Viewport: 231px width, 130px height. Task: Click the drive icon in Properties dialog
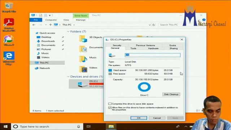tap(112, 55)
